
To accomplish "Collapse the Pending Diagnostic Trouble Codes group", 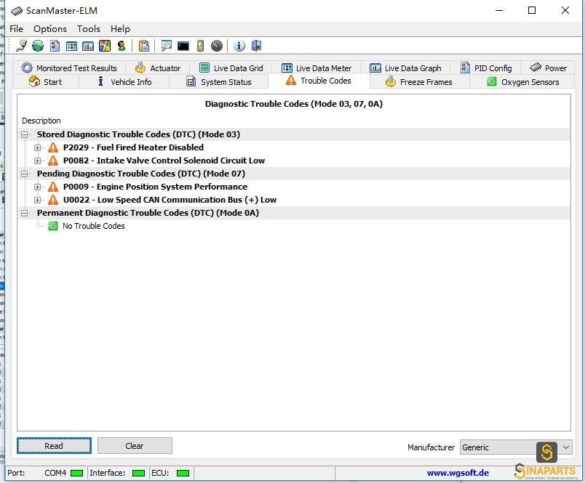I will click(x=25, y=174).
